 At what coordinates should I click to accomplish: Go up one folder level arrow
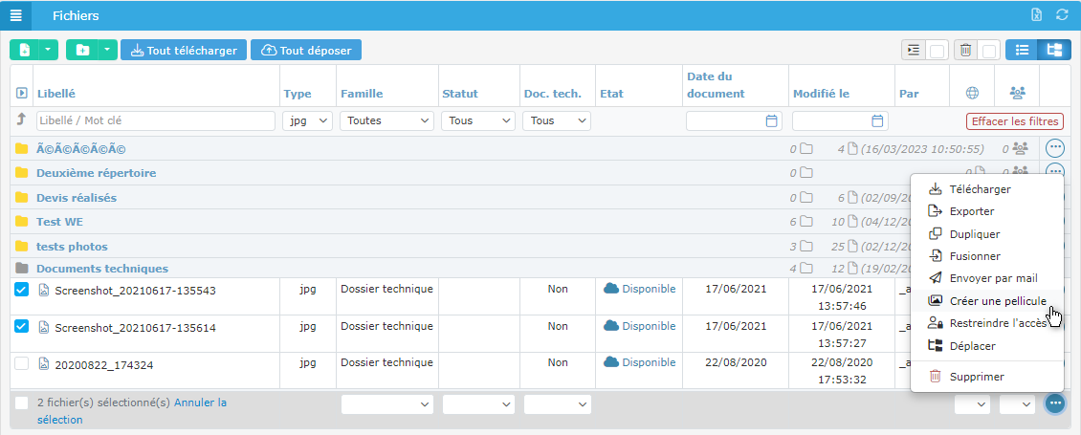(x=21, y=120)
